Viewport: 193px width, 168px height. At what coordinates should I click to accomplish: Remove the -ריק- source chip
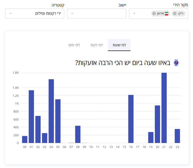click(174, 13)
